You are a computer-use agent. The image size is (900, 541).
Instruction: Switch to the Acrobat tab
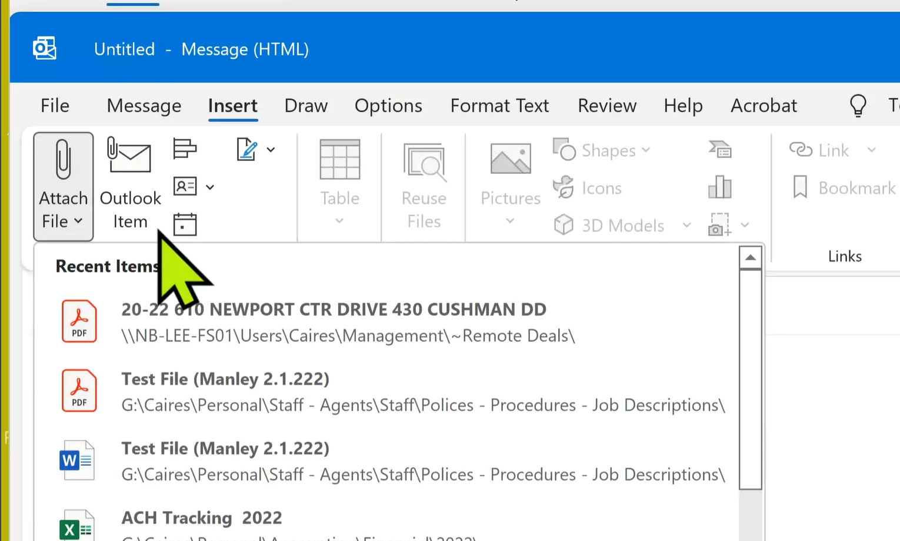coord(764,106)
